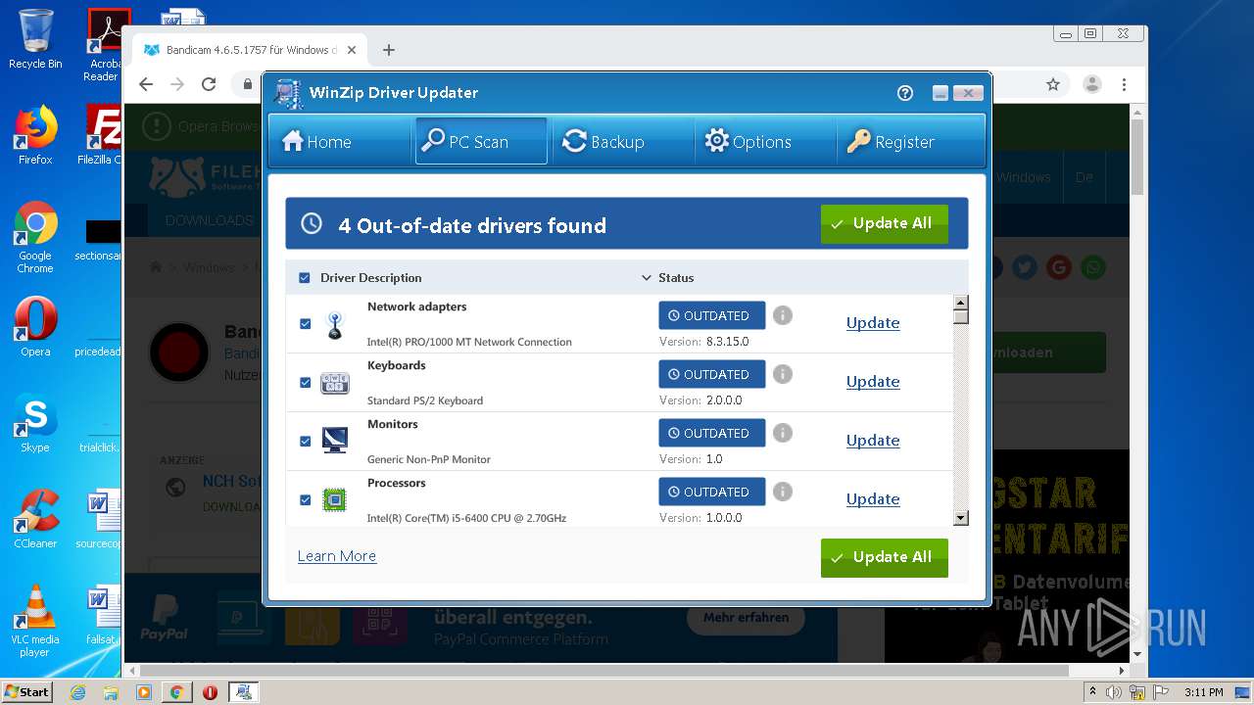
Task: Uncheck the Processors checkbox
Action: click(305, 500)
